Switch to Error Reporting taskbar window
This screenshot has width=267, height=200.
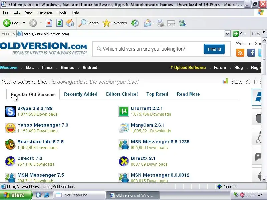tap(80, 195)
